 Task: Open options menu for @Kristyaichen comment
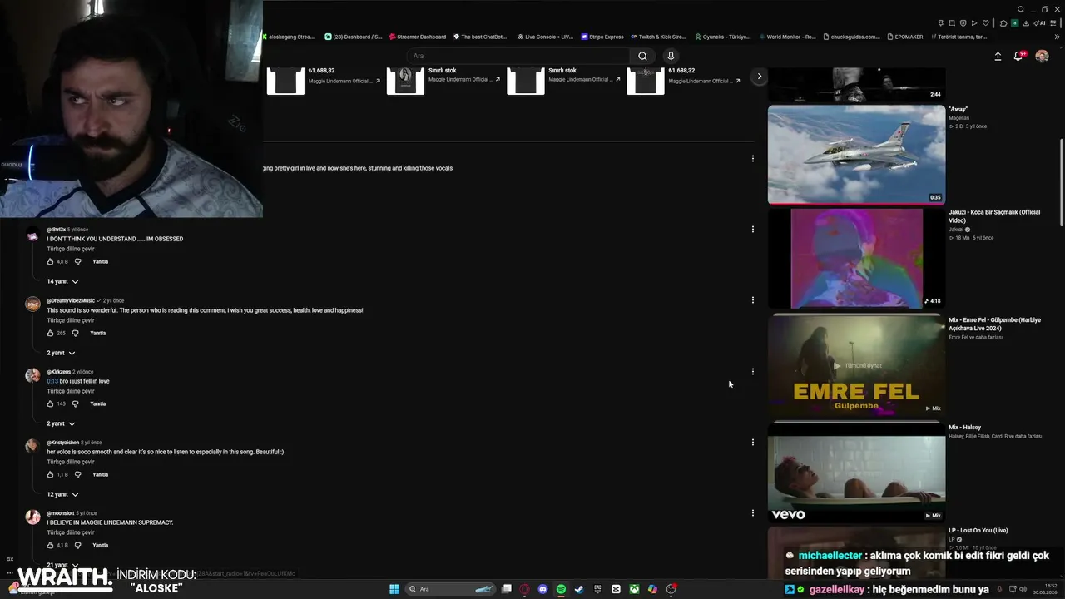pos(753,443)
